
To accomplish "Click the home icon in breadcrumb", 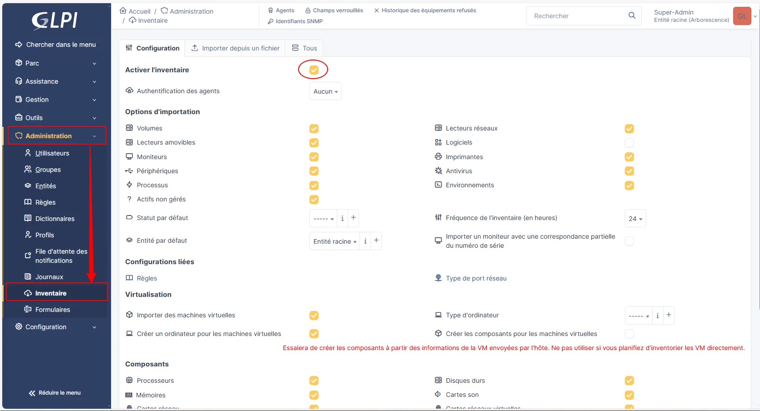I will 123,11.
